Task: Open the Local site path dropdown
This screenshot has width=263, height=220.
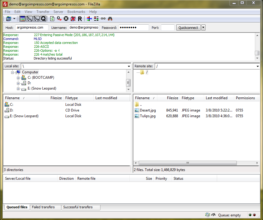Action: (129, 66)
